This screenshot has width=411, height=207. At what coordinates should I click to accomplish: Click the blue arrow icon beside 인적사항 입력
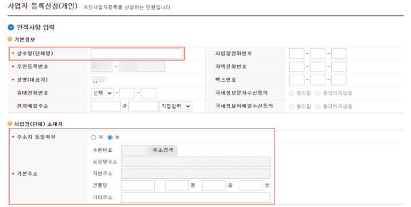coord(11,27)
